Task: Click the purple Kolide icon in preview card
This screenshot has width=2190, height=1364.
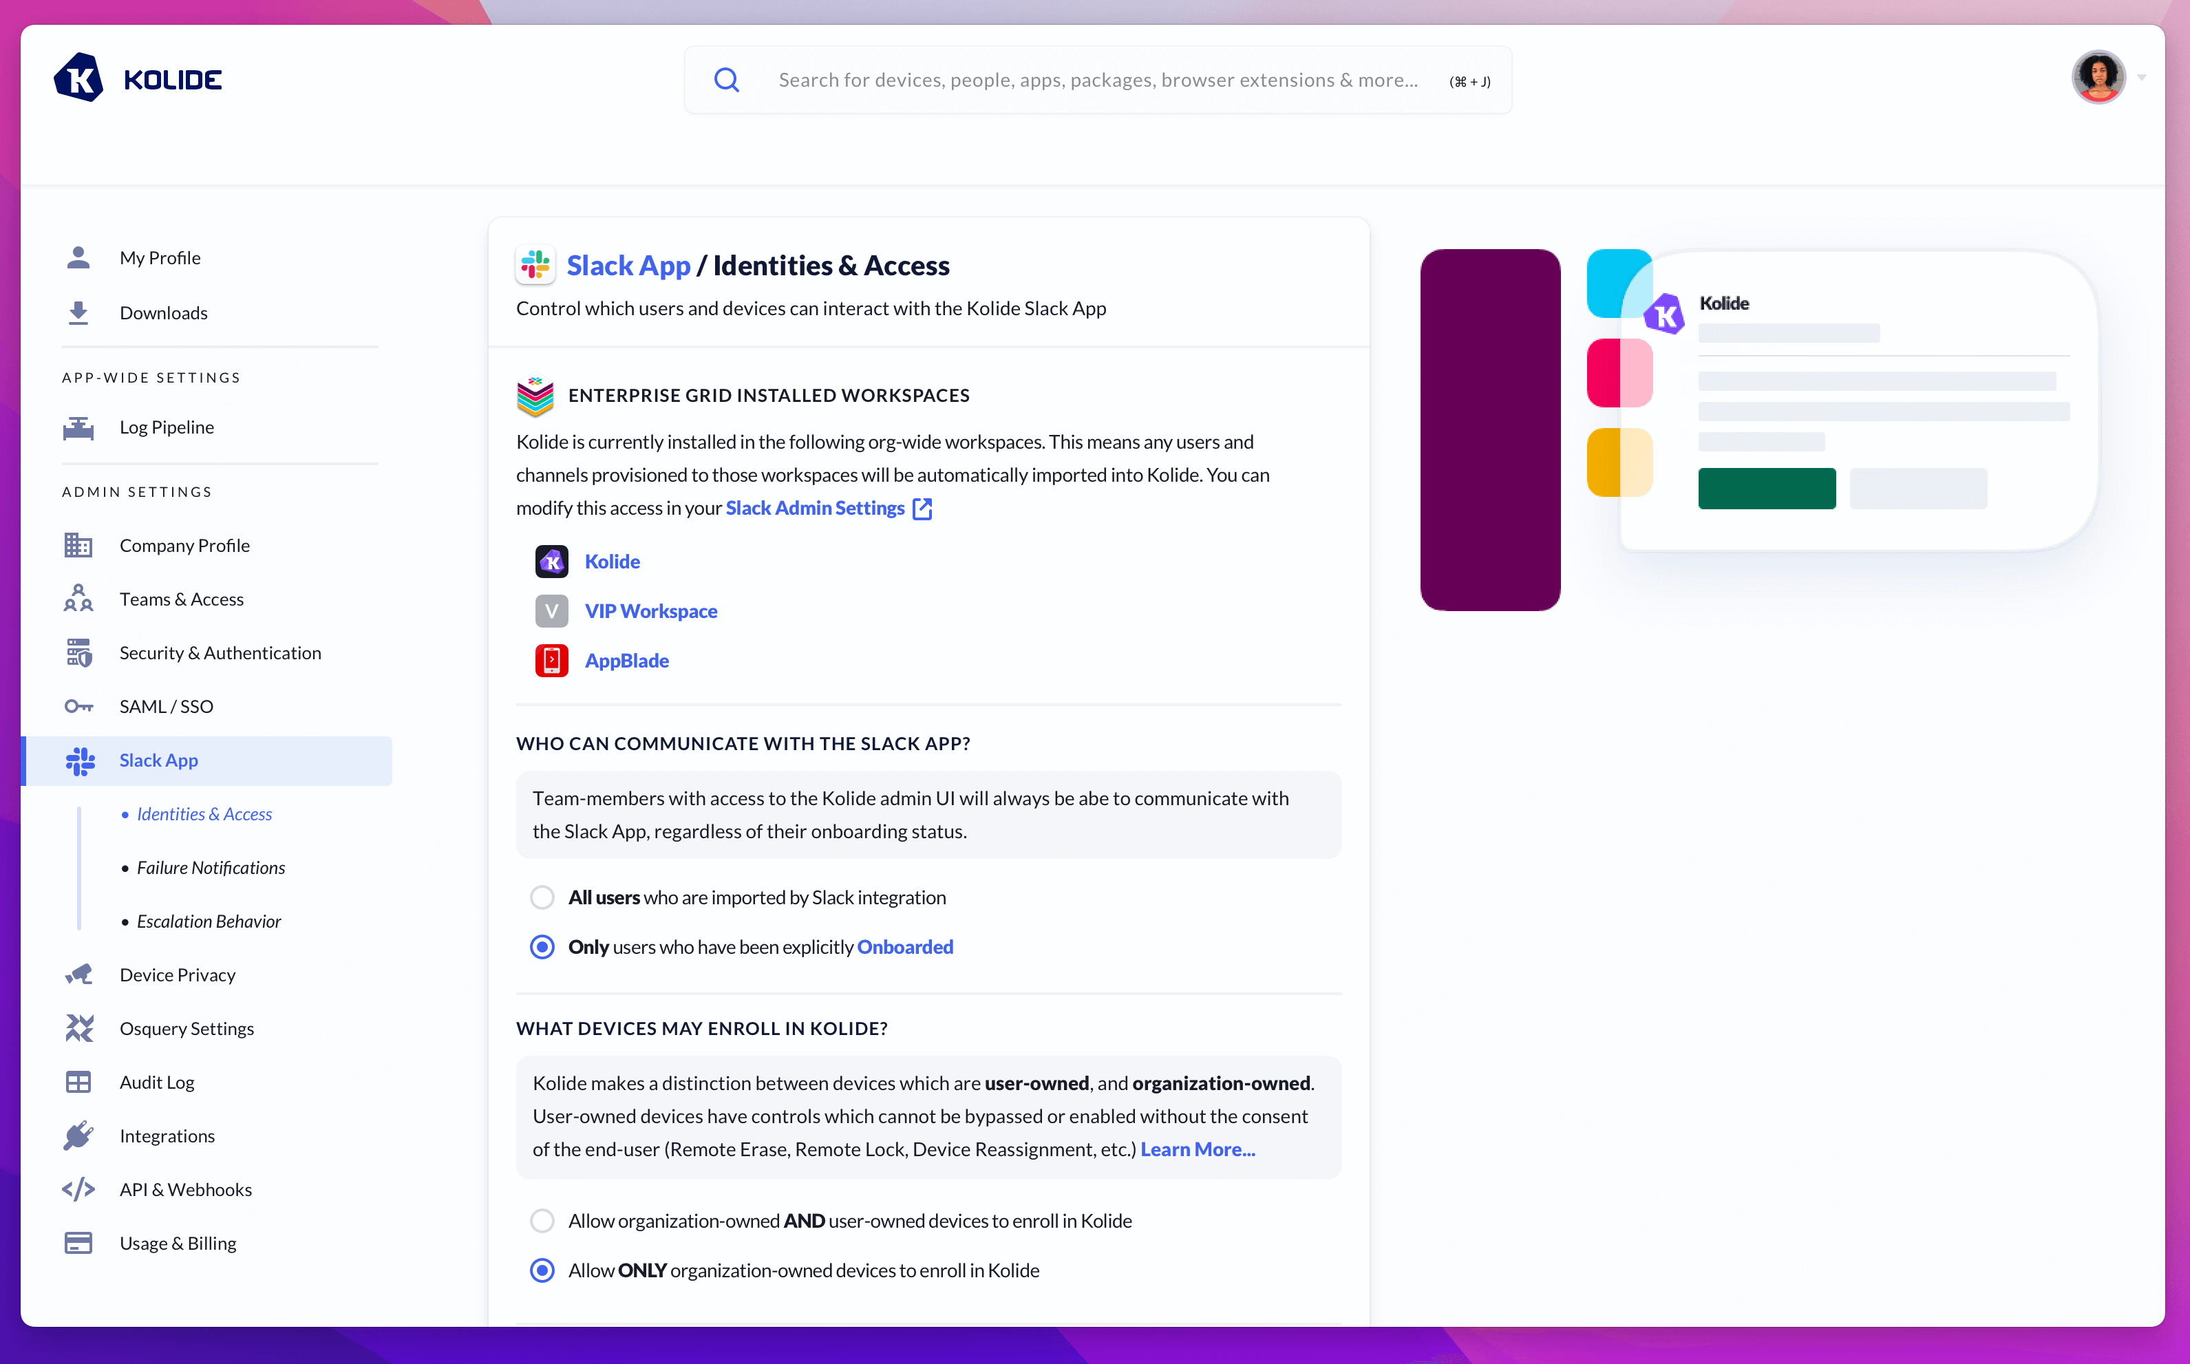Action: coord(1664,315)
